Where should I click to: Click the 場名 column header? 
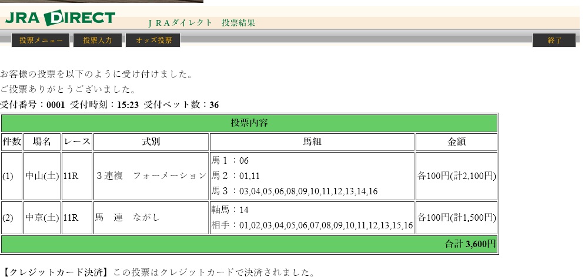tap(42, 142)
